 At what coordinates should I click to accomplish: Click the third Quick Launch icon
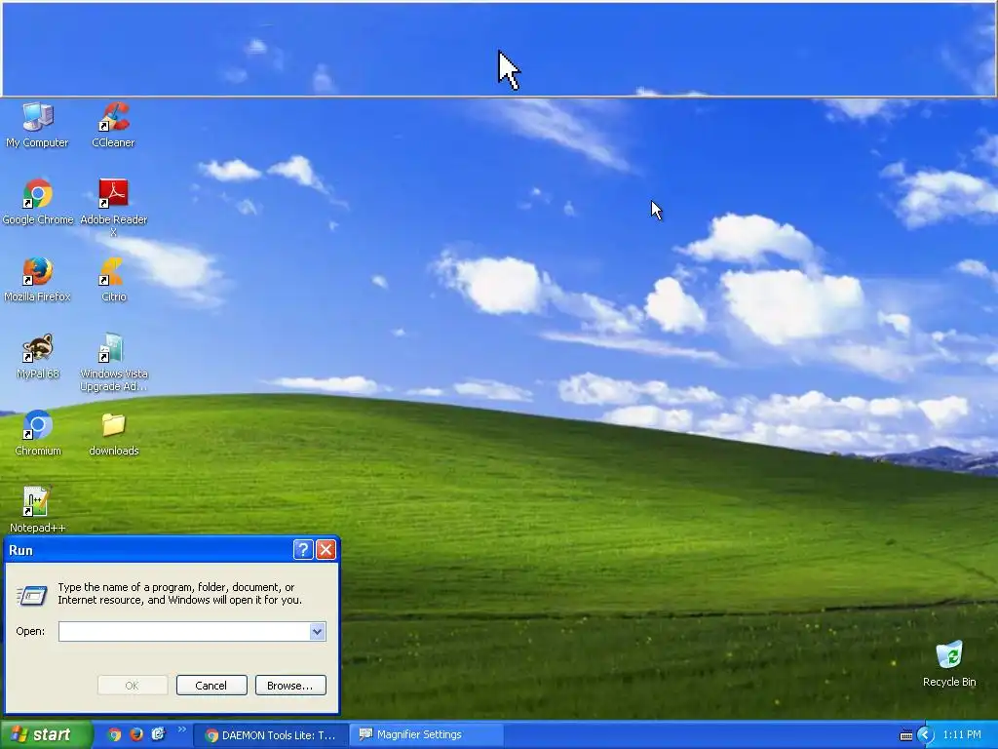click(158, 734)
